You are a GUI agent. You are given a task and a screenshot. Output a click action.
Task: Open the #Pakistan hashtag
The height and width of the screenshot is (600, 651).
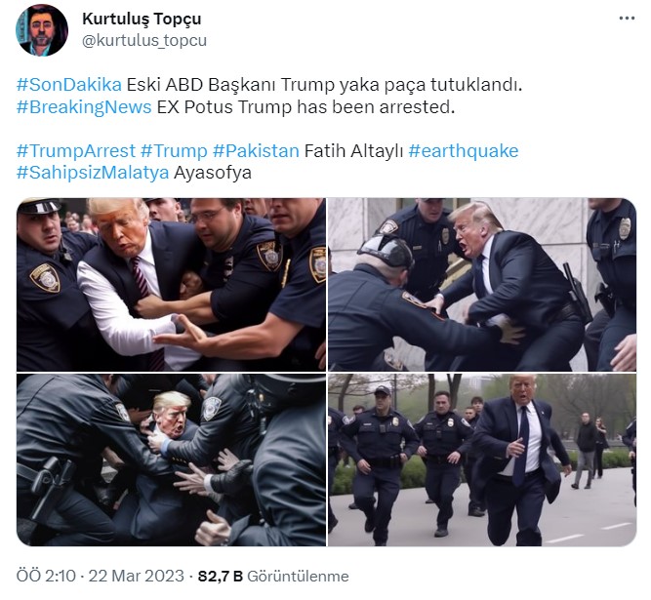click(x=256, y=150)
